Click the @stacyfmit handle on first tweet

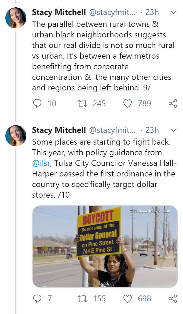(x=112, y=12)
